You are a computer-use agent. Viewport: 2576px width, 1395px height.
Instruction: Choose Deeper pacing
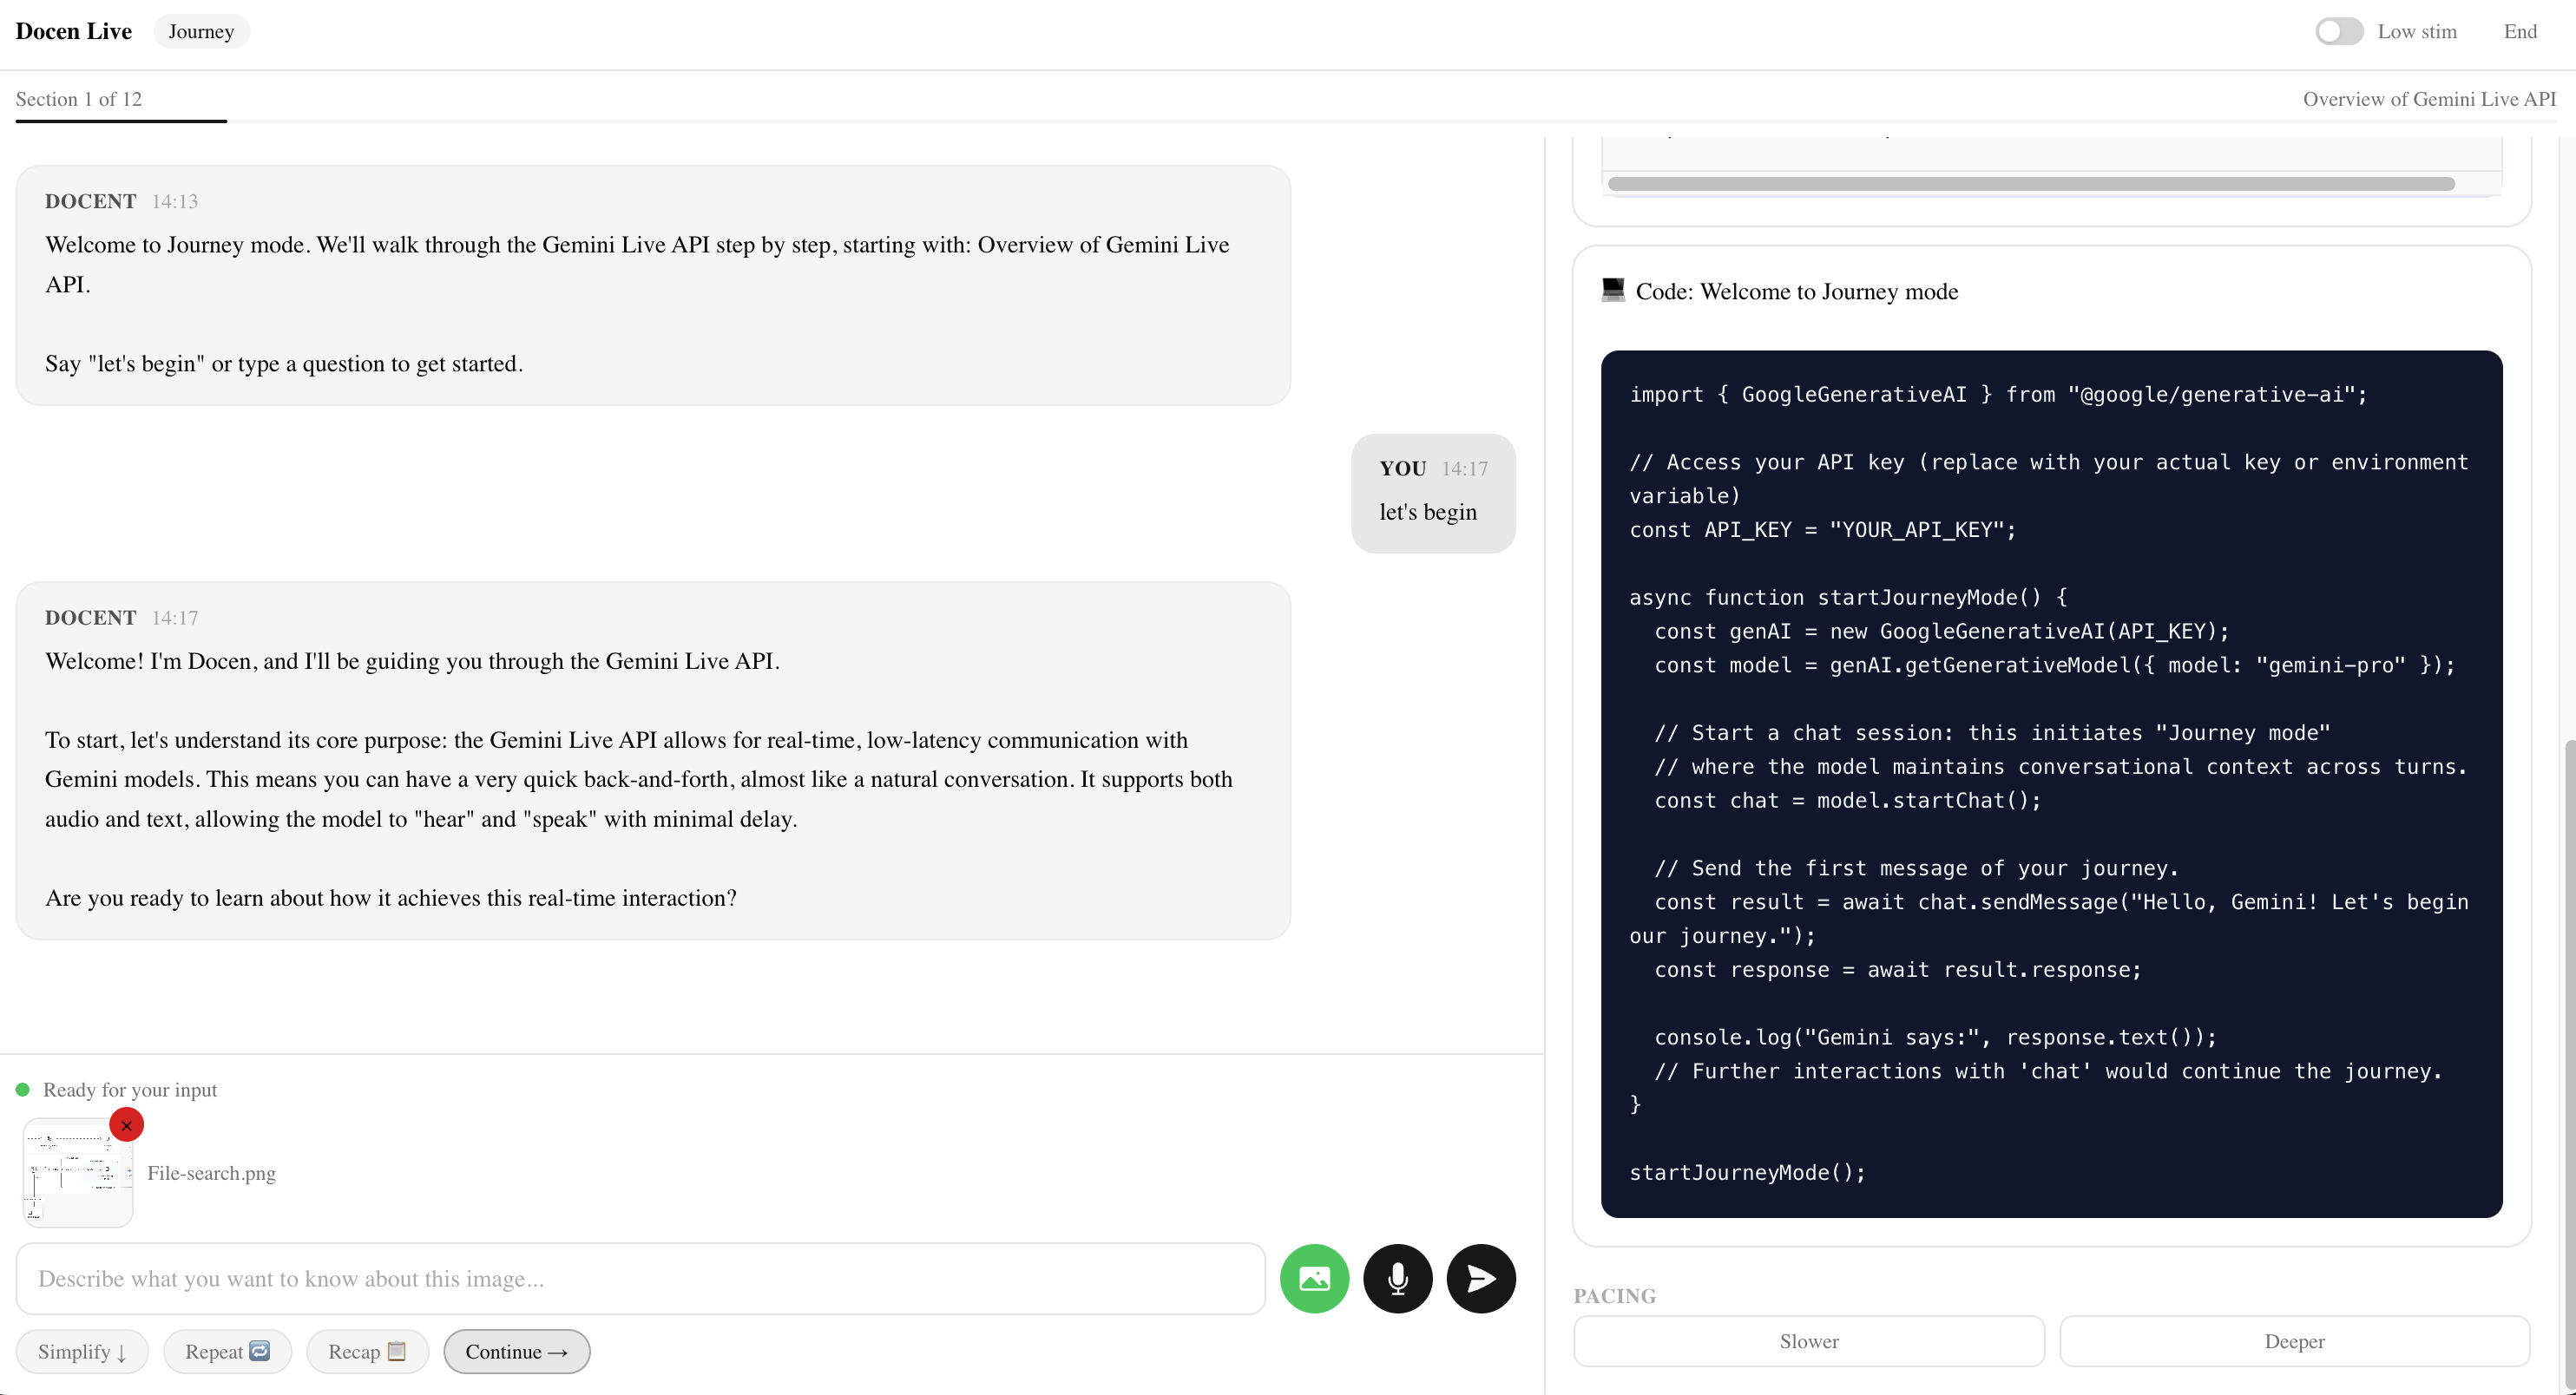pos(2294,1341)
